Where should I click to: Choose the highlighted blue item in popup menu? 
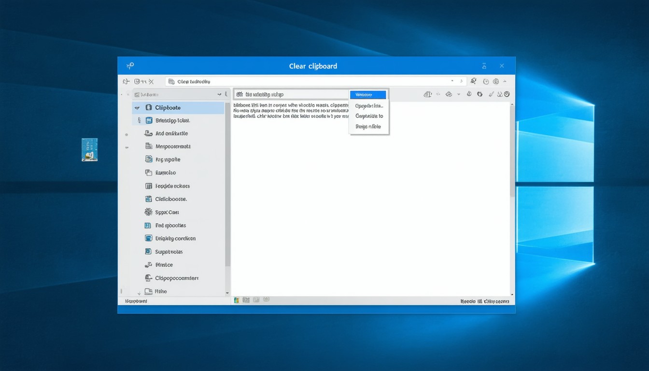pyautogui.click(x=368, y=95)
